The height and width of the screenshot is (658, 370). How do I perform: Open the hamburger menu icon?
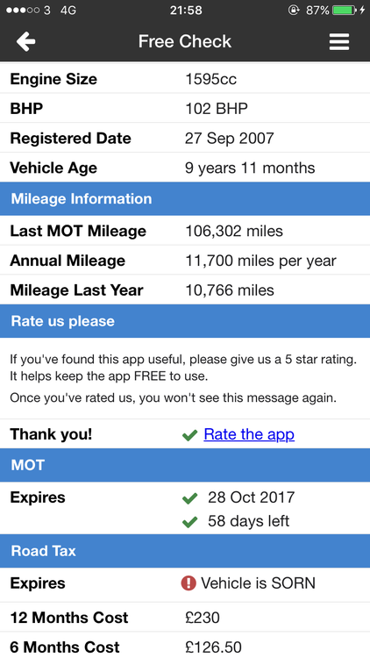click(x=339, y=41)
